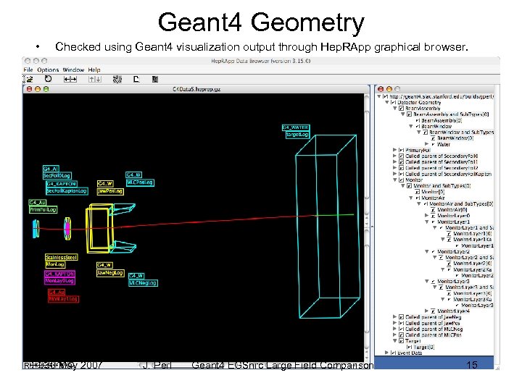Select MonitorLayer4 in the tree
The image size is (522, 391).
pyautogui.click(x=455, y=311)
